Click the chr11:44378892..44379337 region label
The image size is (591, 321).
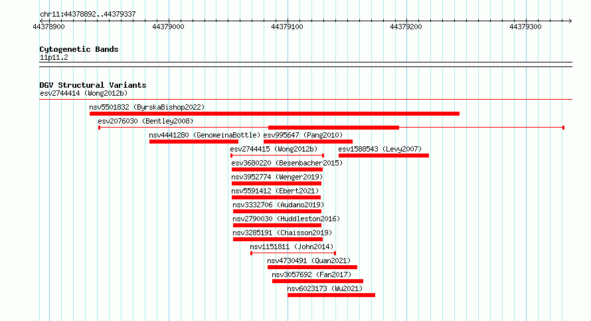pyautogui.click(x=88, y=14)
